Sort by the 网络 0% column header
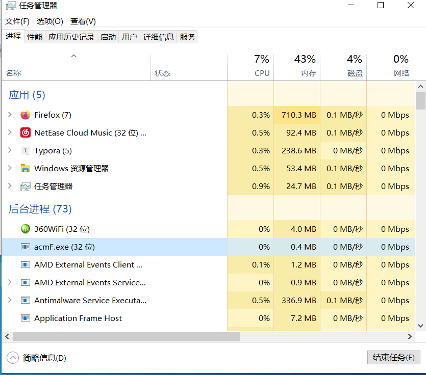426x375 pixels. [390, 67]
